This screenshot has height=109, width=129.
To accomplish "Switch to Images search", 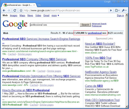I will 13,16.
